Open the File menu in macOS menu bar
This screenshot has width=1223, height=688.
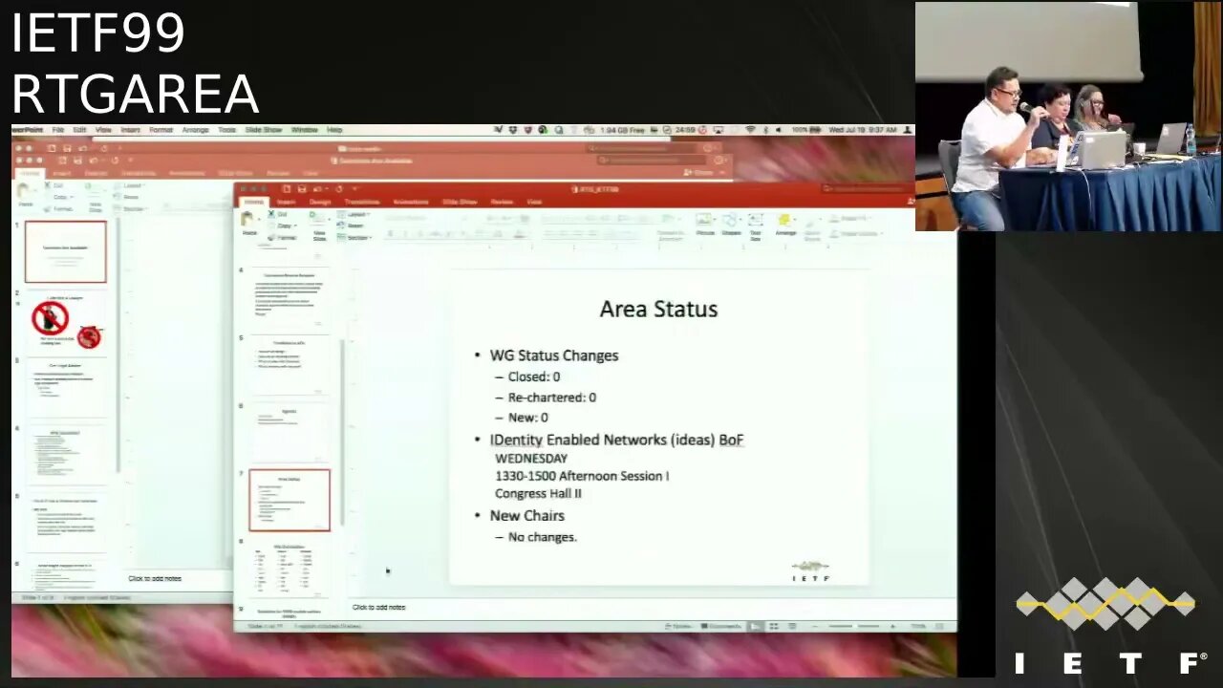tap(58, 129)
